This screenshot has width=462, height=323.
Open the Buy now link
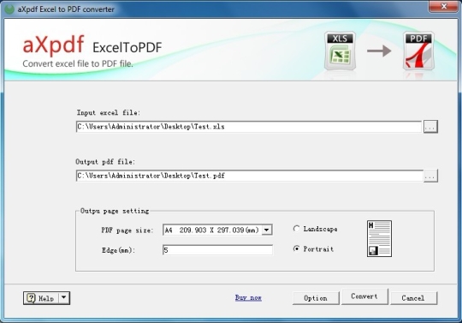point(248,297)
